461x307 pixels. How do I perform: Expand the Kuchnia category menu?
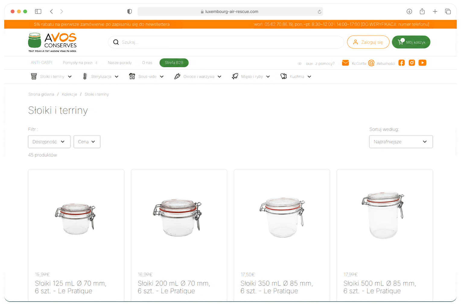click(x=296, y=77)
